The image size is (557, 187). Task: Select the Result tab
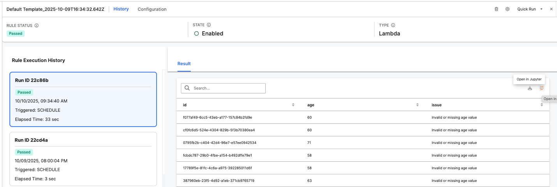pyautogui.click(x=184, y=64)
